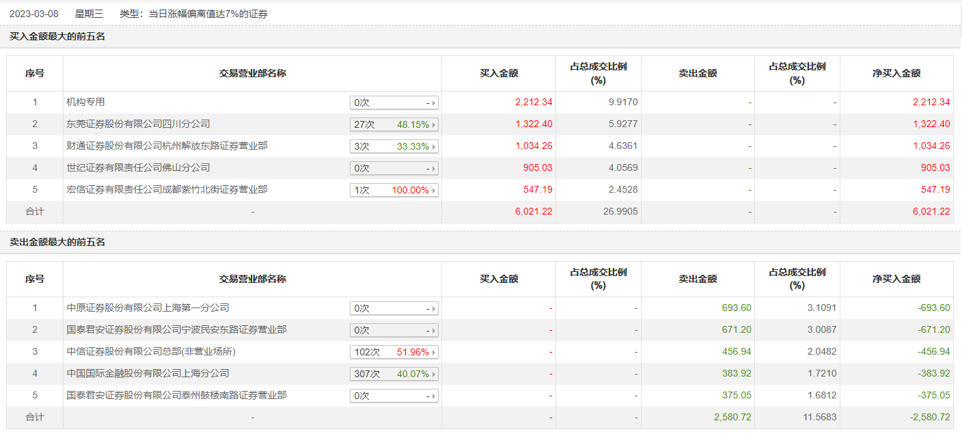Open 中国国际金融上海分公司 307次 40.07% dropdown

point(433,374)
